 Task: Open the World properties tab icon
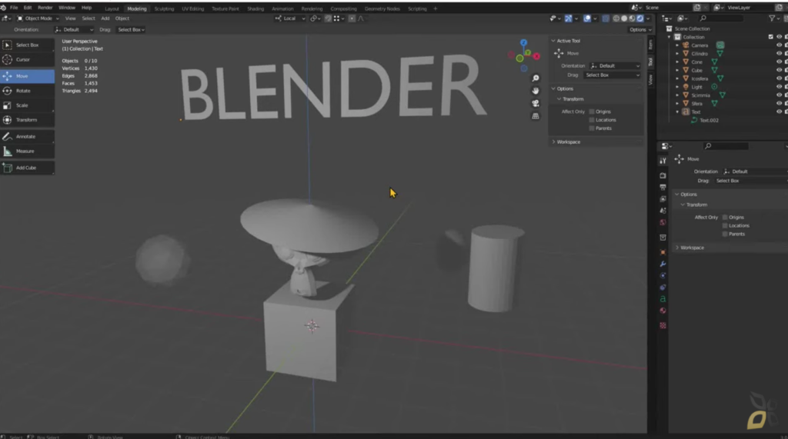coord(663,222)
